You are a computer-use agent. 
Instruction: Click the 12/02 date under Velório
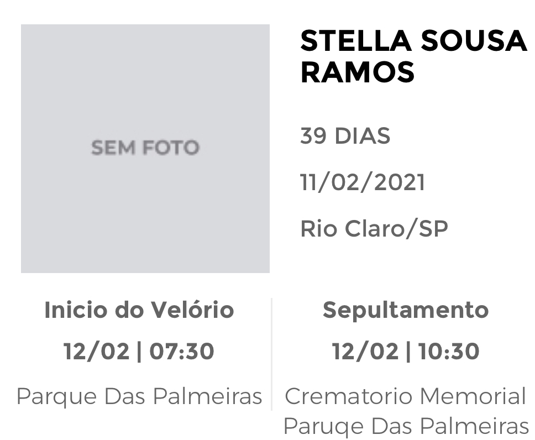(97, 351)
